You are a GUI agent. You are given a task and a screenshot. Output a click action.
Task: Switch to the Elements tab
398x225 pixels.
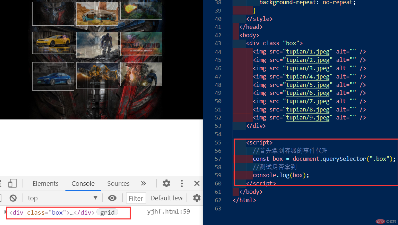click(45, 183)
